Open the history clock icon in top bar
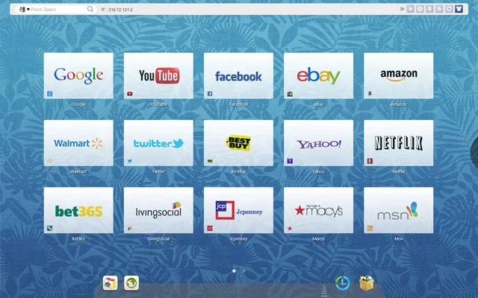 tap(420, 9)
